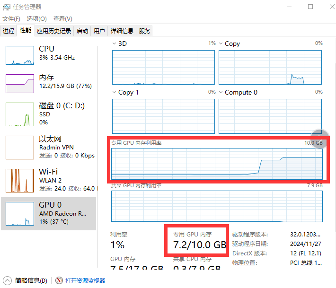The width and height of the screenshot is (336, 288).
Task: Switch to the 进程 tab
Action: pyautogui.click(x=9, y=31)
